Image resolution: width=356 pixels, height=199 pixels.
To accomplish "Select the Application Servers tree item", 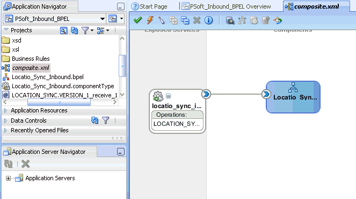I will click(45, 178).
